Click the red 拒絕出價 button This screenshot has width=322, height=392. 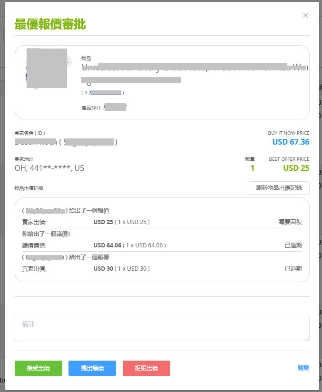(146, 368)
